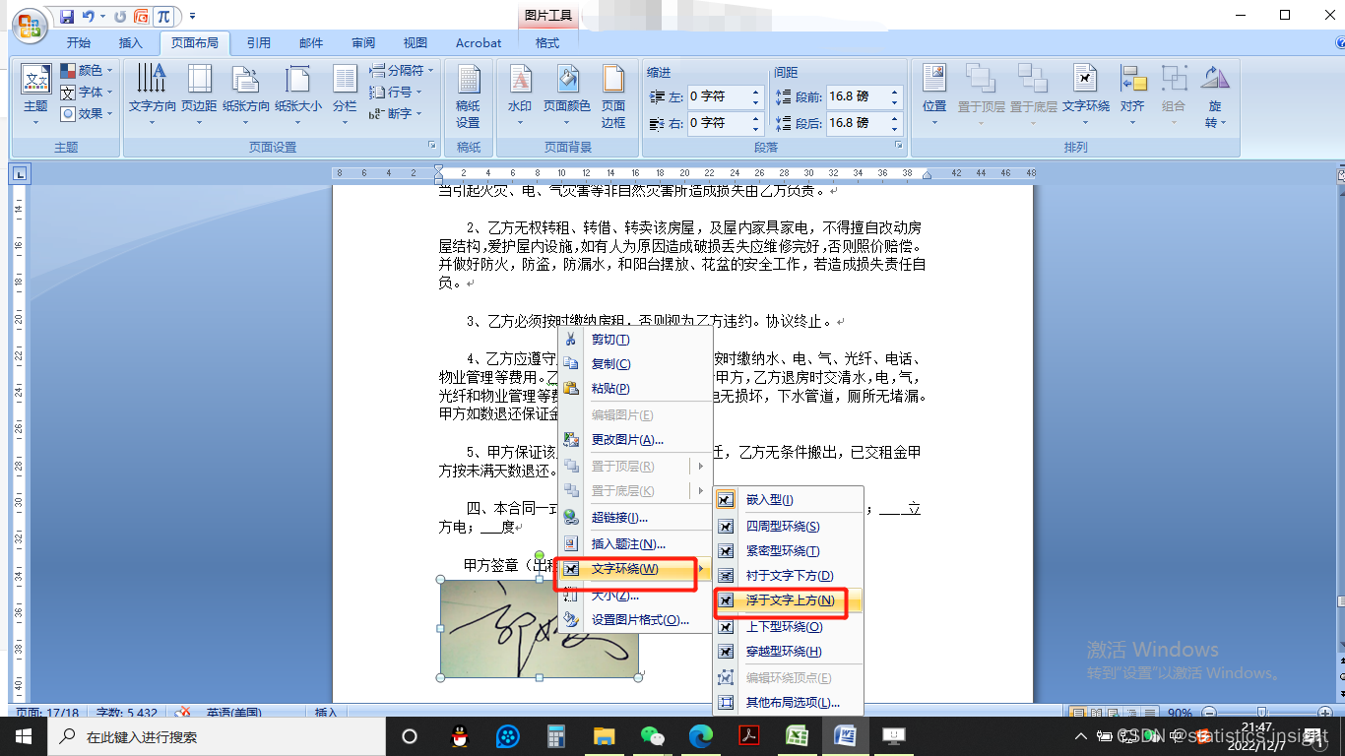Click Page Borders (页面边框) button

(x=613, y=96)
